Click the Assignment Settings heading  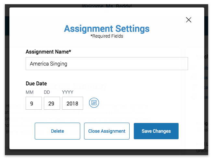click(x=107, y=29)
